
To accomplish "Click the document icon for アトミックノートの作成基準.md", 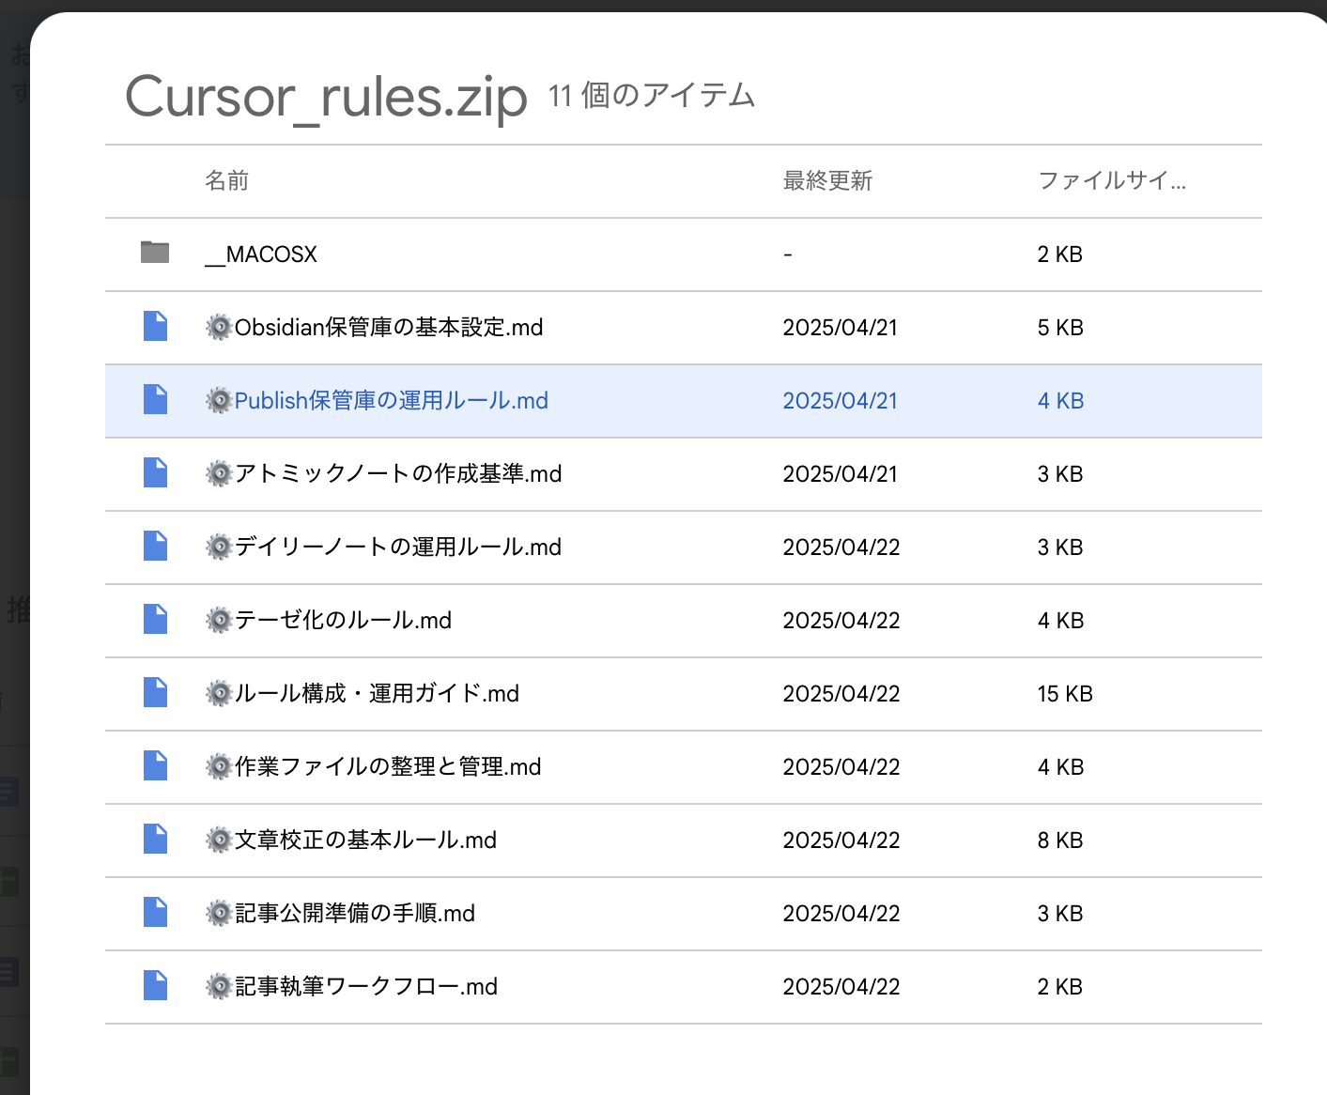I will click(x=154, y=472).
